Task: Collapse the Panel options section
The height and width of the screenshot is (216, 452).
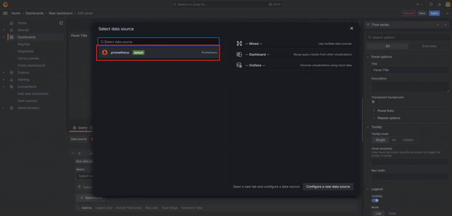Action: point(368,57)
